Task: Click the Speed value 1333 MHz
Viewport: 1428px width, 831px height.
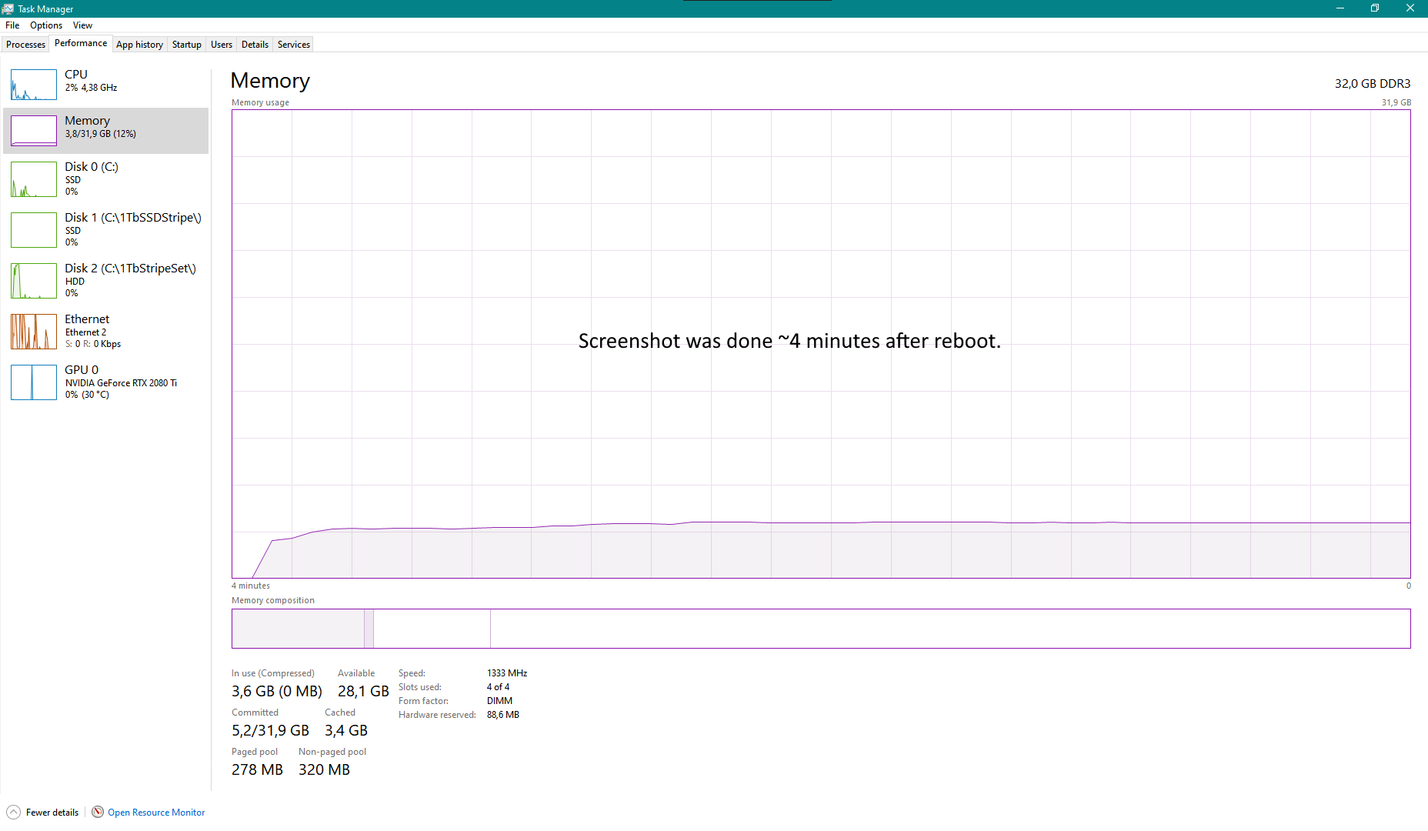Action: click(x=507, y=673)
